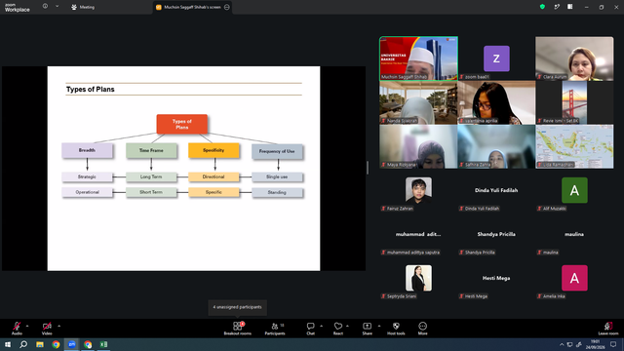Viewport: 624px width, 351px height.
Task: Click meeting info icon in title bar
Action: pos(46,7)
